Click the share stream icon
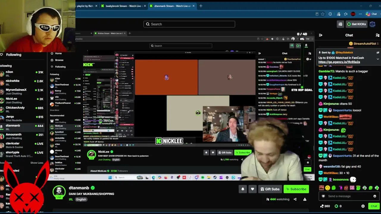 pos(295,199)
